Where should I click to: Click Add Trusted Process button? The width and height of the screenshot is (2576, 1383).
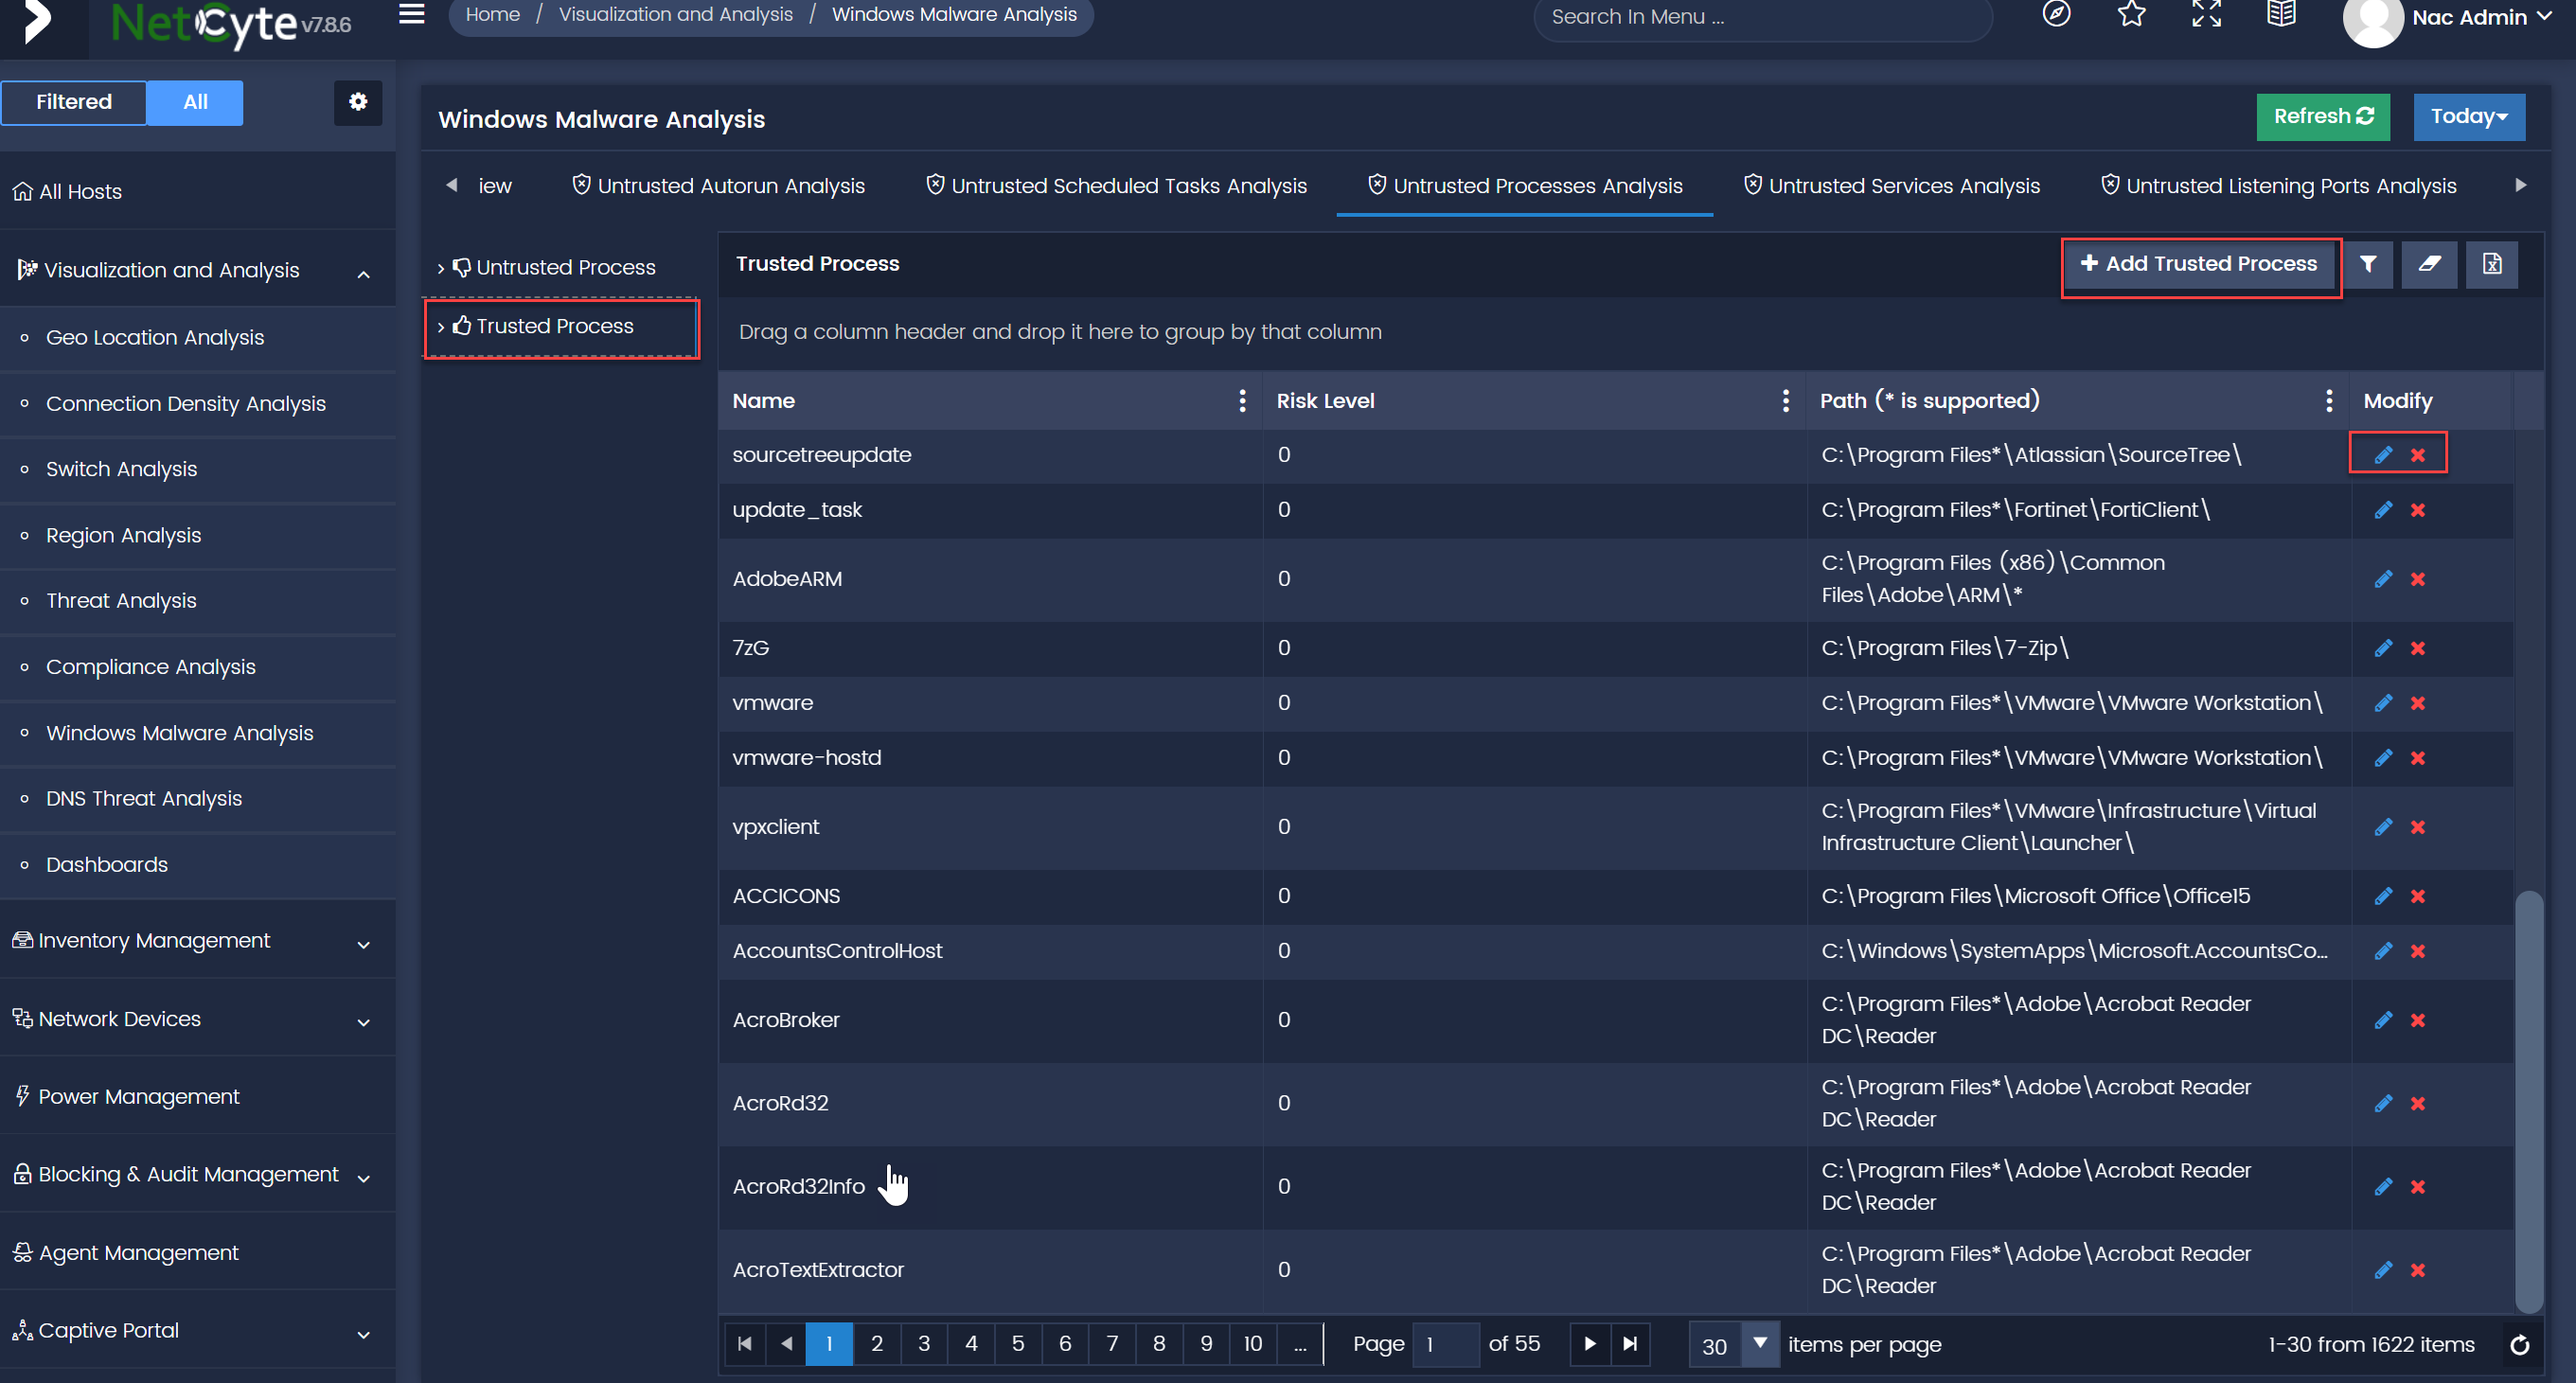pyautogui.click(x=2199, y=264)
